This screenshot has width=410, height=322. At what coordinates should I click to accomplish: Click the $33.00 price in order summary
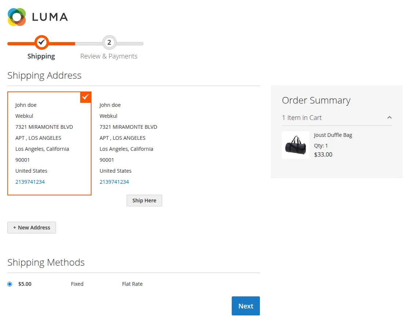(323, 154)
